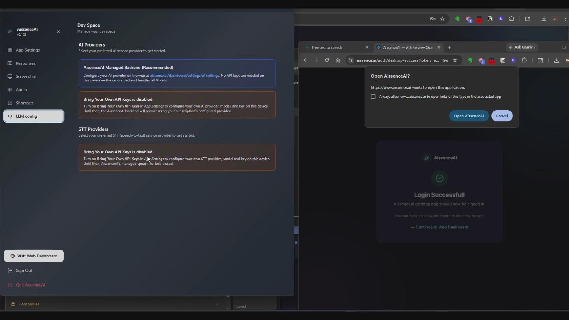
Task: Follow the Continue to Web Dashboard link
Action: point(439,227)
